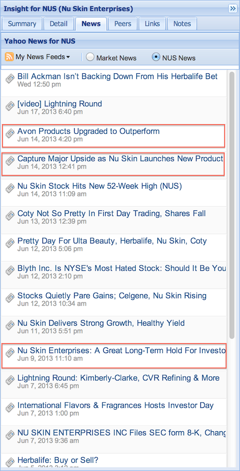The image size is (240, 471).
Task: Switch to the Detail tab
Action: click(58, 24)
